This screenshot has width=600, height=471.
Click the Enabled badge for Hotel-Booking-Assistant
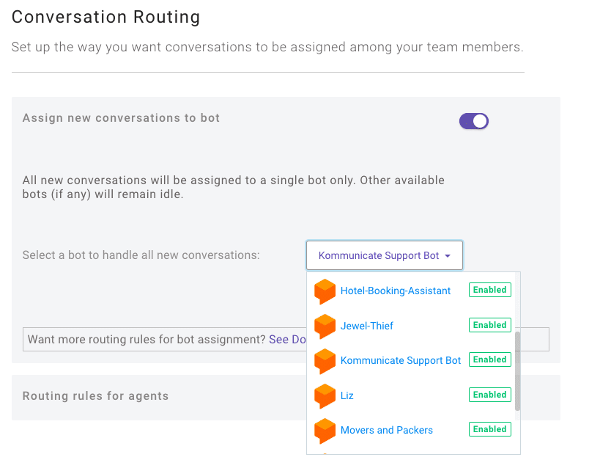point(490,290)
